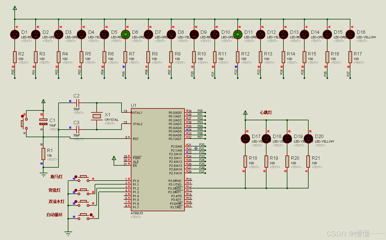
Task: Click the RST pin label
Action: pyautogui.click(x=136, y=139)
